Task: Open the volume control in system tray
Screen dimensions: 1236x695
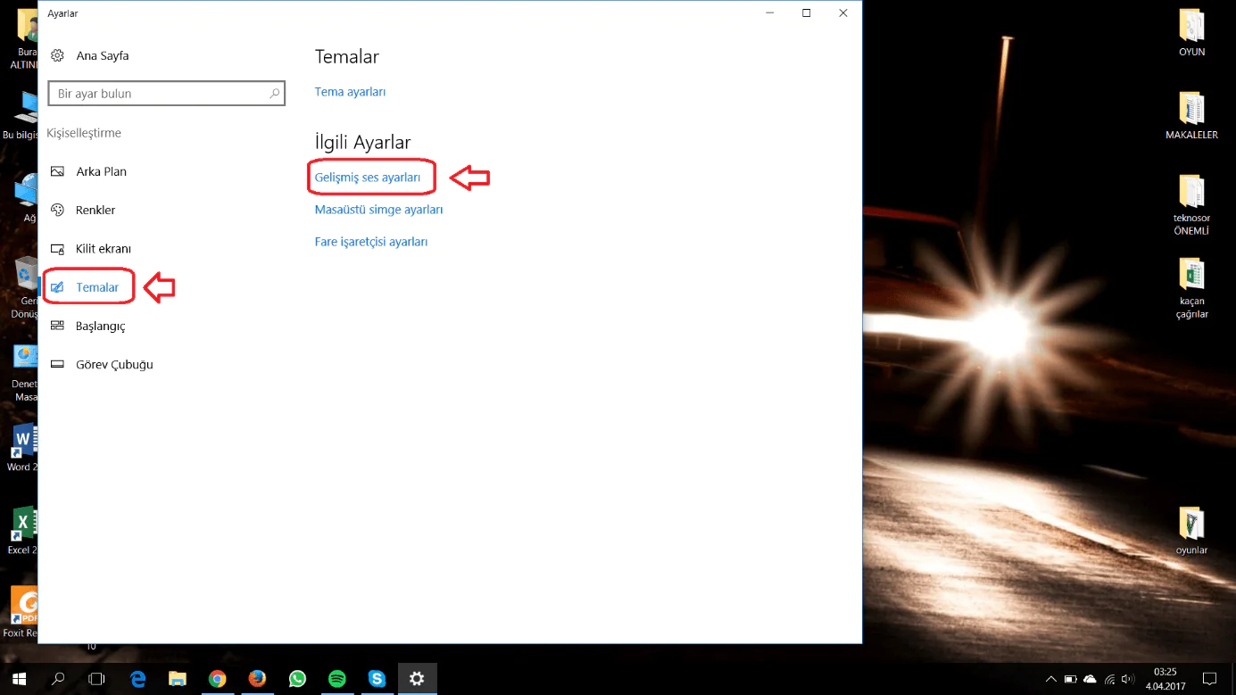Action: (1128, 679)
